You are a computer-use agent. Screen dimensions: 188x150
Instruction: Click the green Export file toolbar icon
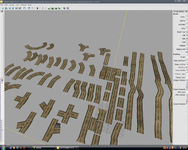click(13, 8)
